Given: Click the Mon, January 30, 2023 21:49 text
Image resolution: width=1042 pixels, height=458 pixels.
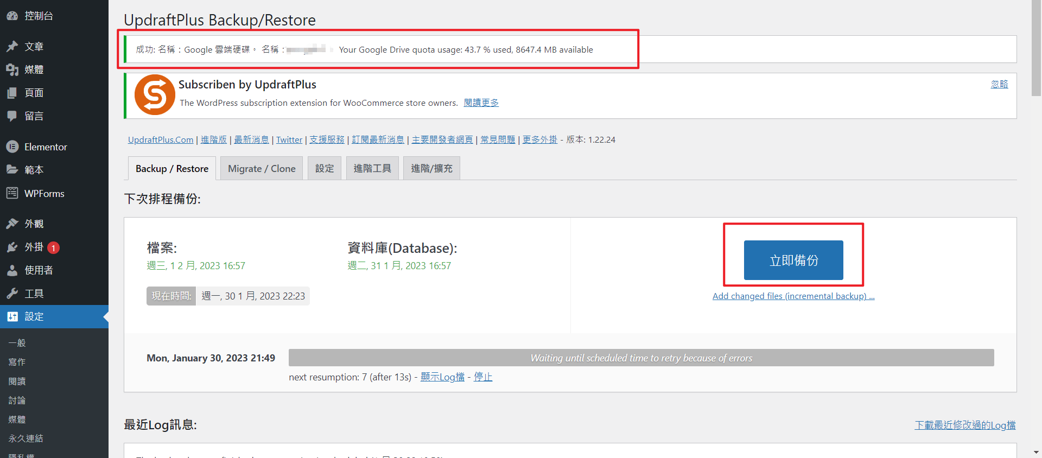Looking at the screenshot, I should pyautogui.click(x=211, y=358).
